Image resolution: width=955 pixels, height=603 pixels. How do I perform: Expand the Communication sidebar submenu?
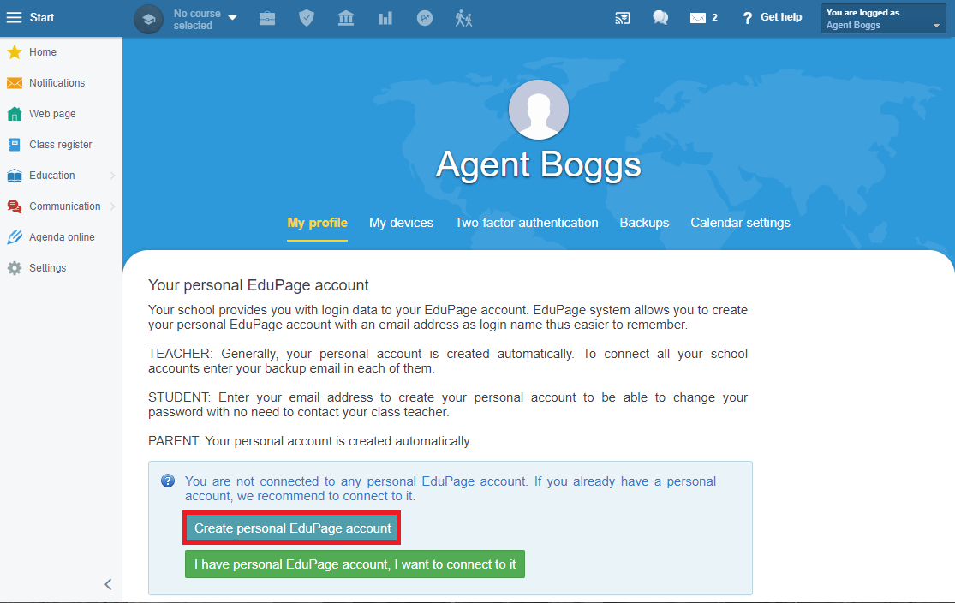pos(61,206)
